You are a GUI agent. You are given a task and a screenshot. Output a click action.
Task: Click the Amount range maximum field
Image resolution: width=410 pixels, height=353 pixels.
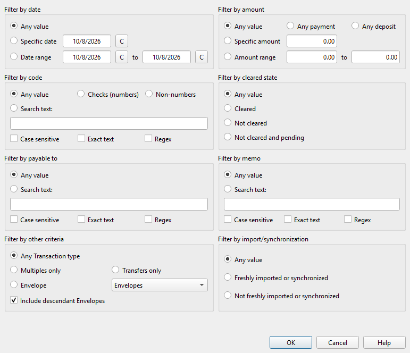(375, 57)
